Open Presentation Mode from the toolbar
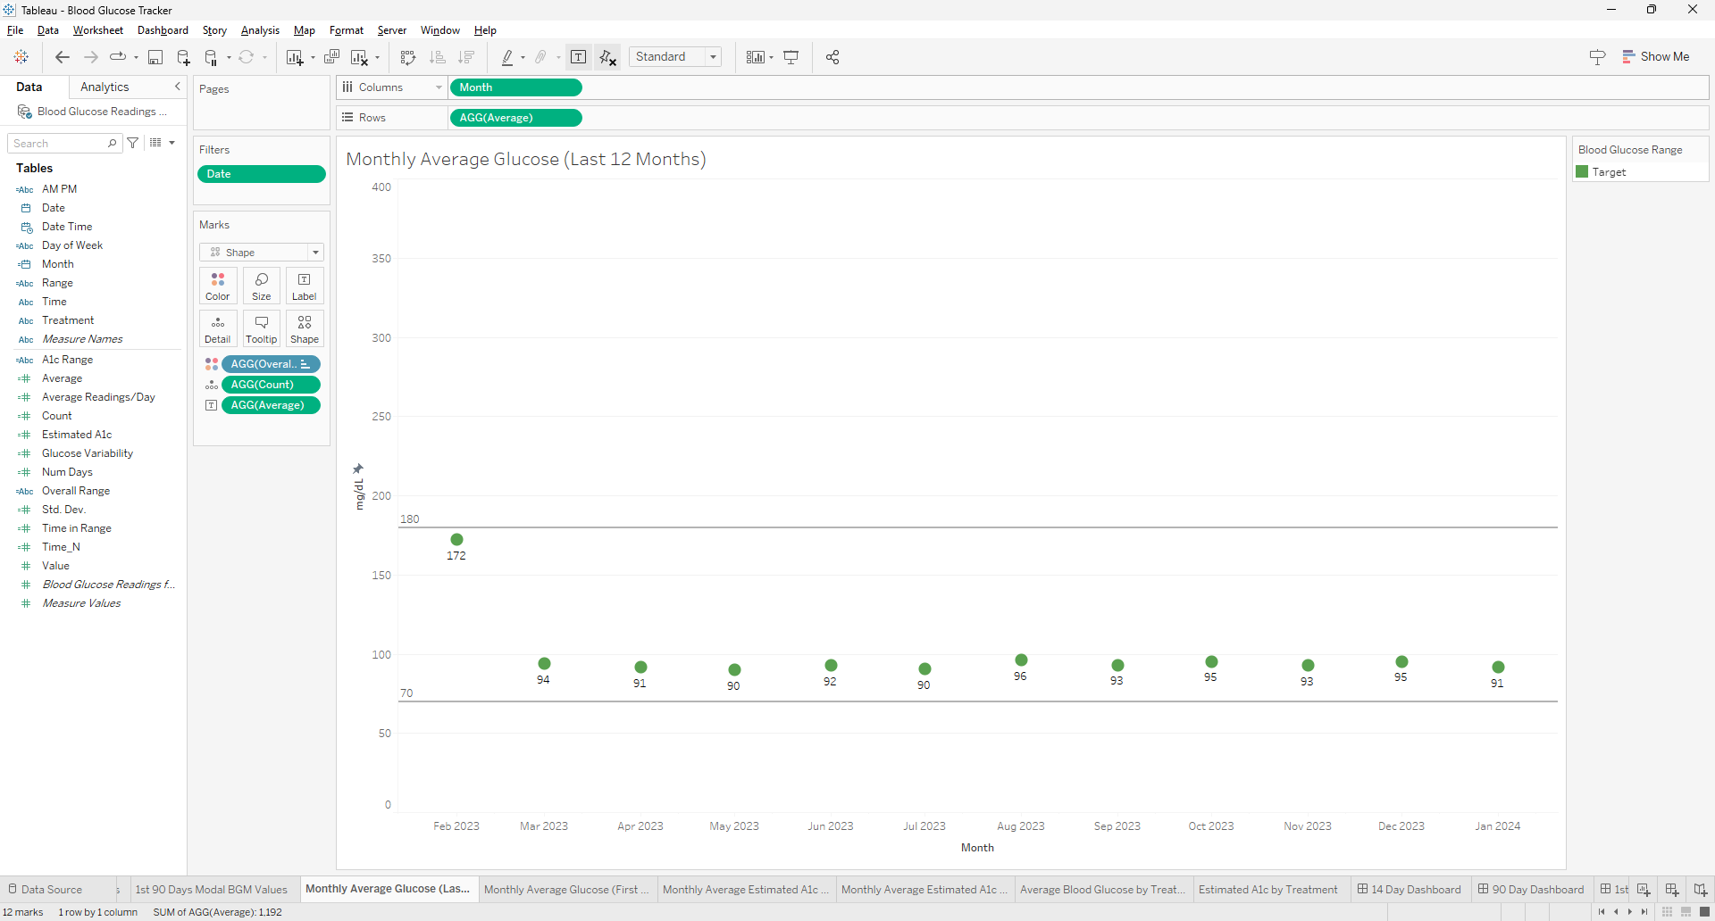Image resolution: width=1715 pixels, height=921 pixels. [791, 57]
